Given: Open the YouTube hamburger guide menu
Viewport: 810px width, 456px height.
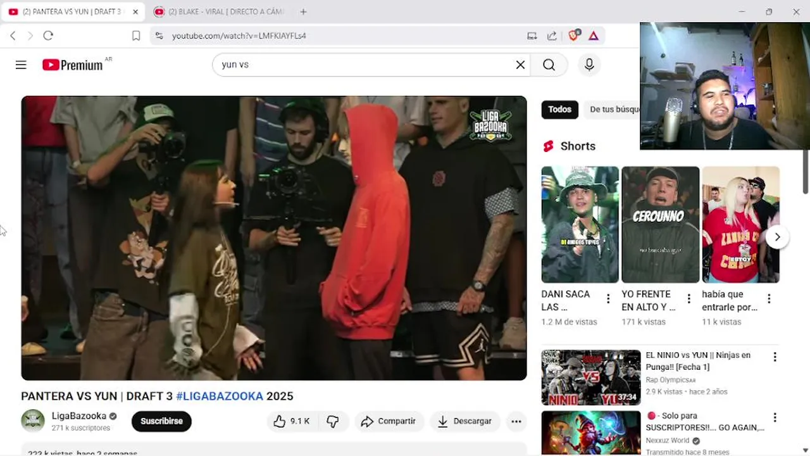Looking at the screenshot, I should coord(21,65).
